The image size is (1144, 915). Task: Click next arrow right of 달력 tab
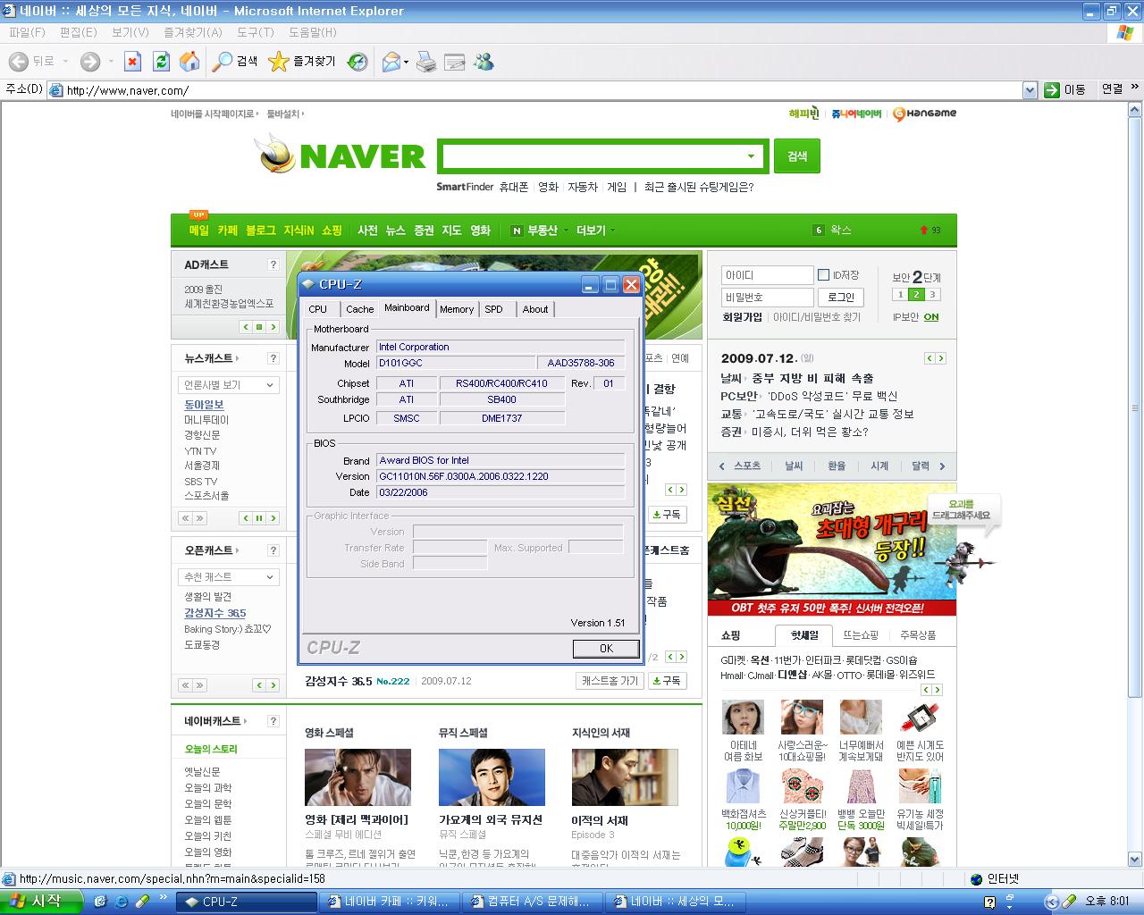tap(942, 466)
